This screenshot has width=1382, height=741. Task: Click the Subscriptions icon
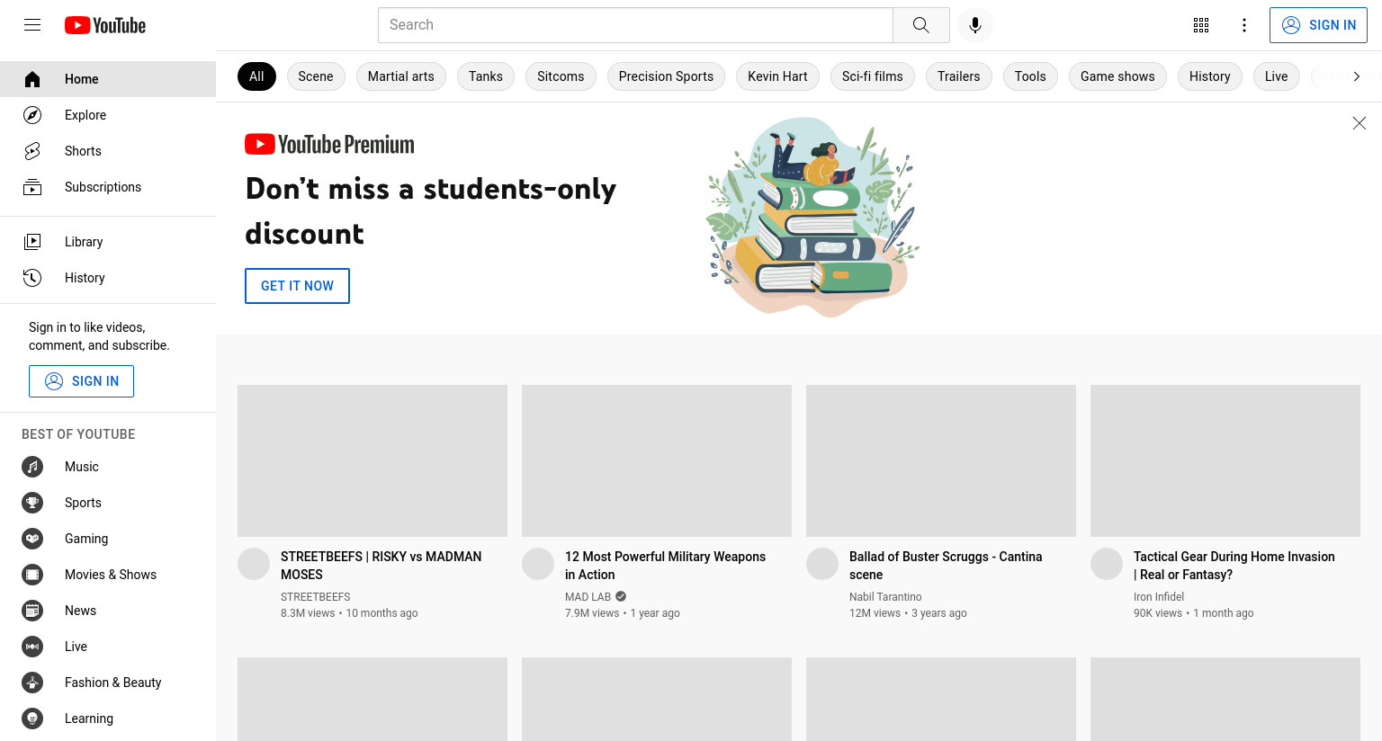pos(32,187)
